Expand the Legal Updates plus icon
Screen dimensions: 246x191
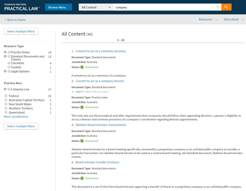pos(5,72)
